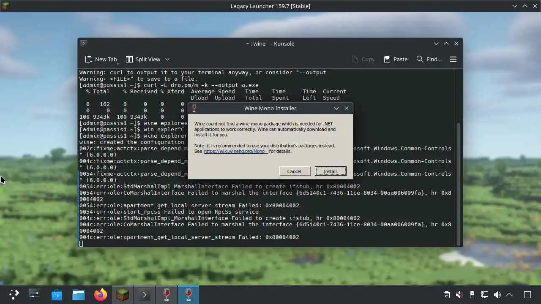The height and width of the screenshot is (304, 541).
Task: Open the volume tray icon
Action: (497, 295)
